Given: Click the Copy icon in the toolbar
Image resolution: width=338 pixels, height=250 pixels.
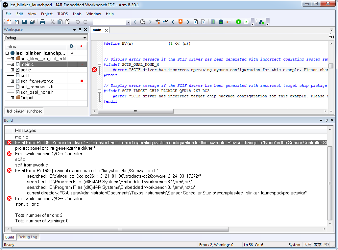Looking at the screenshot, I should [x=60, y=22].
